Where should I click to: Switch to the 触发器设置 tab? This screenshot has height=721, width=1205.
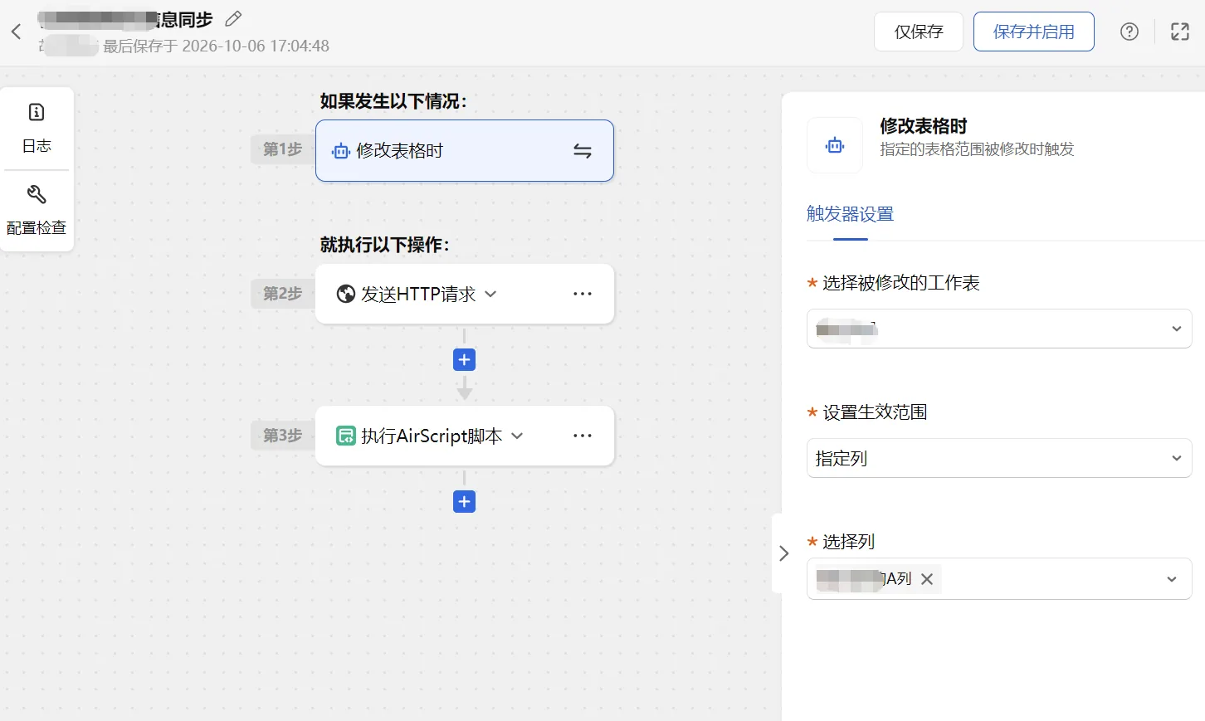click(x=850, y=214)
